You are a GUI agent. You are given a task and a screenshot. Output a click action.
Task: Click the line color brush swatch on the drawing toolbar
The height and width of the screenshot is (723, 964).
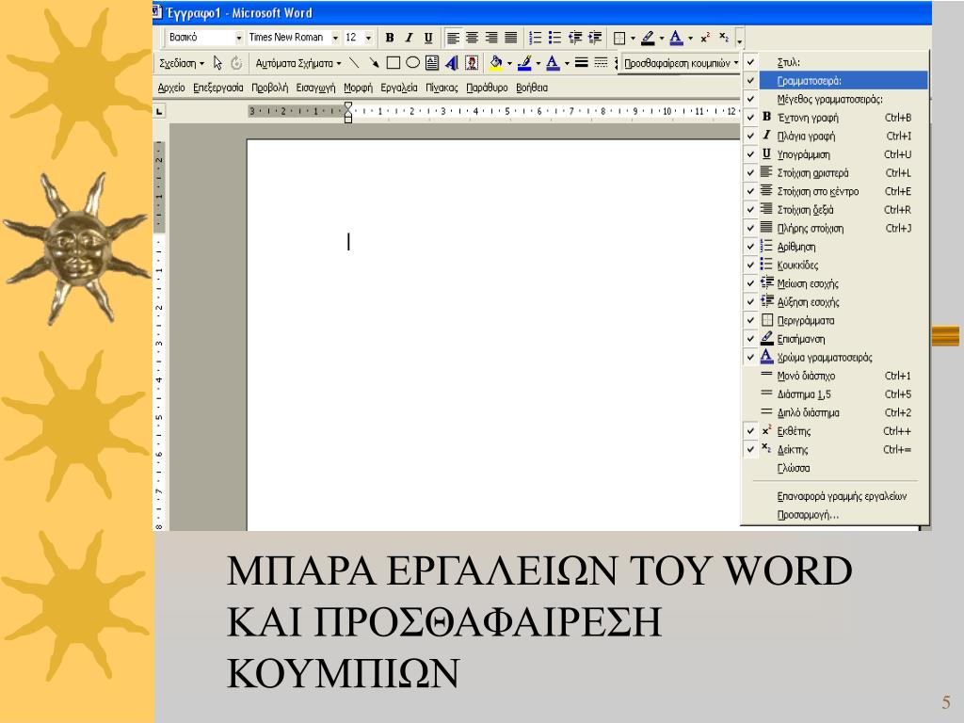click(524, 63)
